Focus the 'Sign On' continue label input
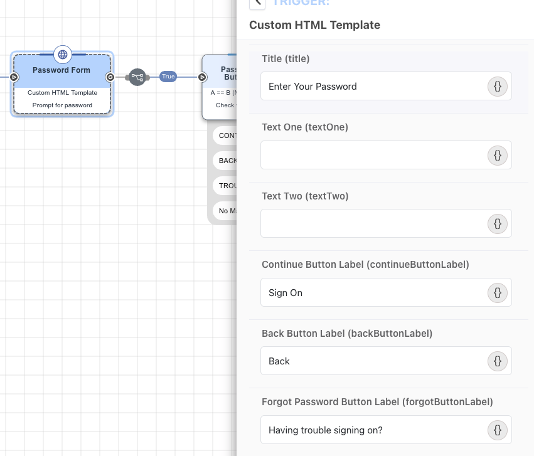 (x=373, y=293)
